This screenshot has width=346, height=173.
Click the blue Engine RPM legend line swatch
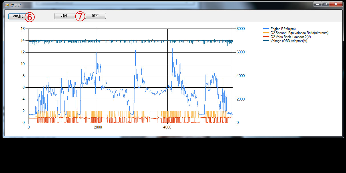coord(266,29)
